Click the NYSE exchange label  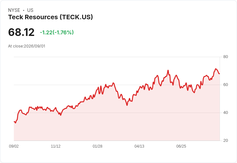coord(14,10)
